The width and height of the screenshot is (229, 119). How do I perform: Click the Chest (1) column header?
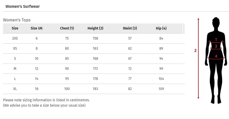[67, 28]
